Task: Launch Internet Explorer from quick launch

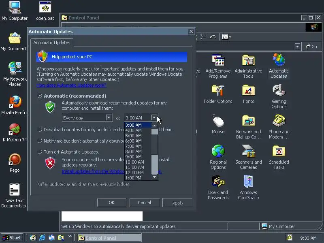Action: pos(43,238)
